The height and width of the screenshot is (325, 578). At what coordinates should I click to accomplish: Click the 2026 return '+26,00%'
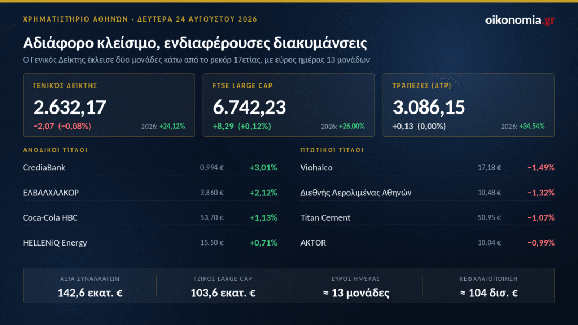click(x=352, y=127)
